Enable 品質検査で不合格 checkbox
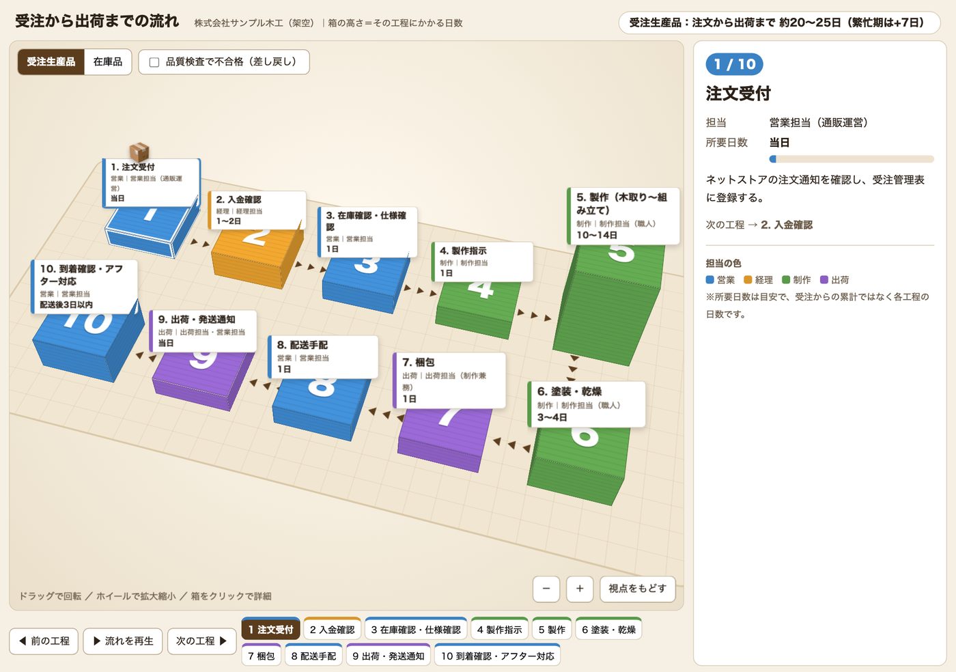The height and width of the screenshot is (672, 956). [x=154, y=62]
